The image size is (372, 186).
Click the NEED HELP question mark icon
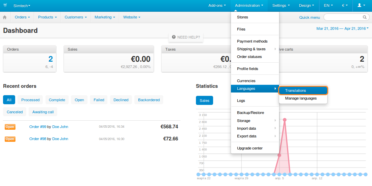174,37
